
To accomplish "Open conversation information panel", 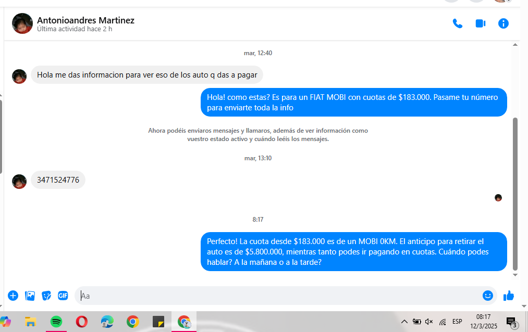I will point(504,23).
